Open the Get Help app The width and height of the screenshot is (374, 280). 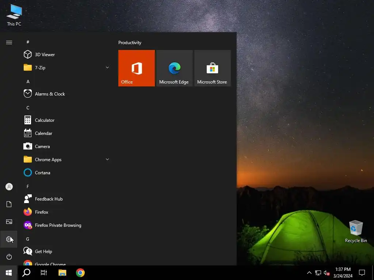(67, 252)
